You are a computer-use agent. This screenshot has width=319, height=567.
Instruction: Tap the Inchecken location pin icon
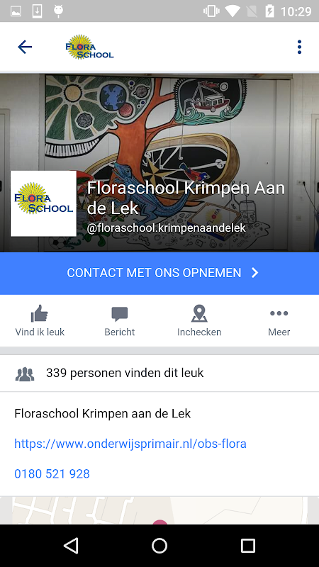199,313
